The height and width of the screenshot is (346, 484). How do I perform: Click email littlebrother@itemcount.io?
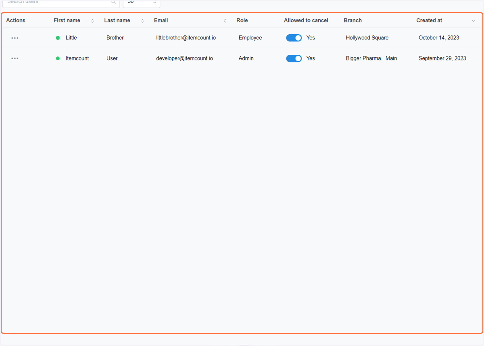pos(186,38)
